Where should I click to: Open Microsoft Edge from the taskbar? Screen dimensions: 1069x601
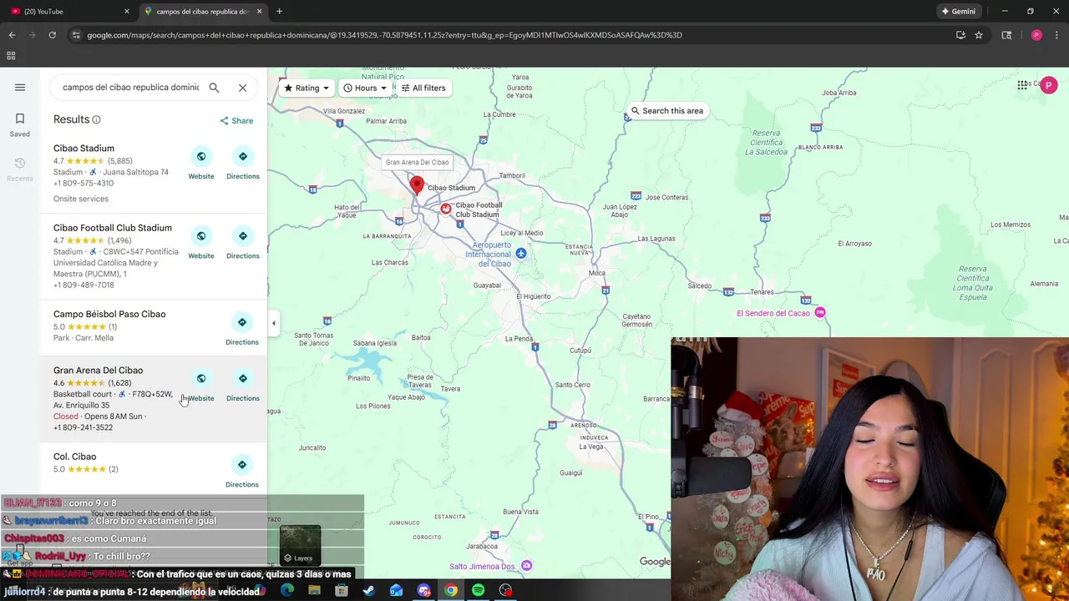(286, 591)
